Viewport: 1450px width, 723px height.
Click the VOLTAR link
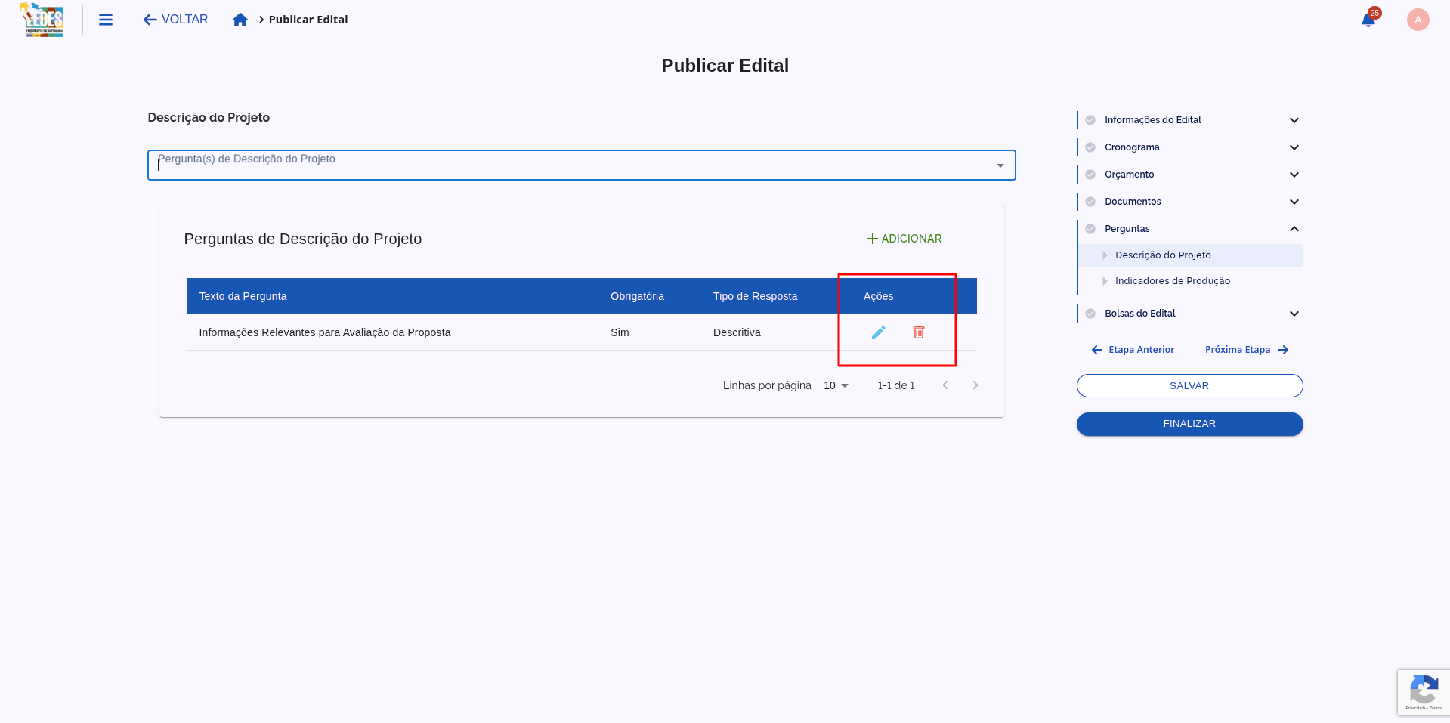coord(175,19)
